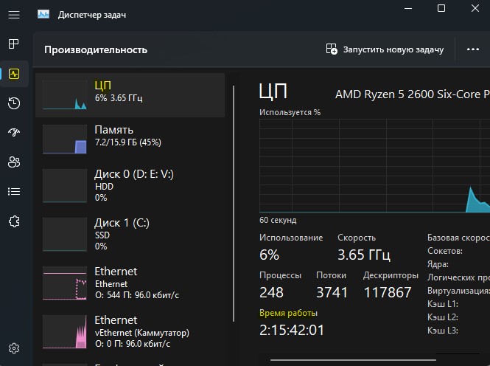Select the vEthernet (Каммутатор) entry
This screenshot has width=490, height=366.
click(130, 331)
